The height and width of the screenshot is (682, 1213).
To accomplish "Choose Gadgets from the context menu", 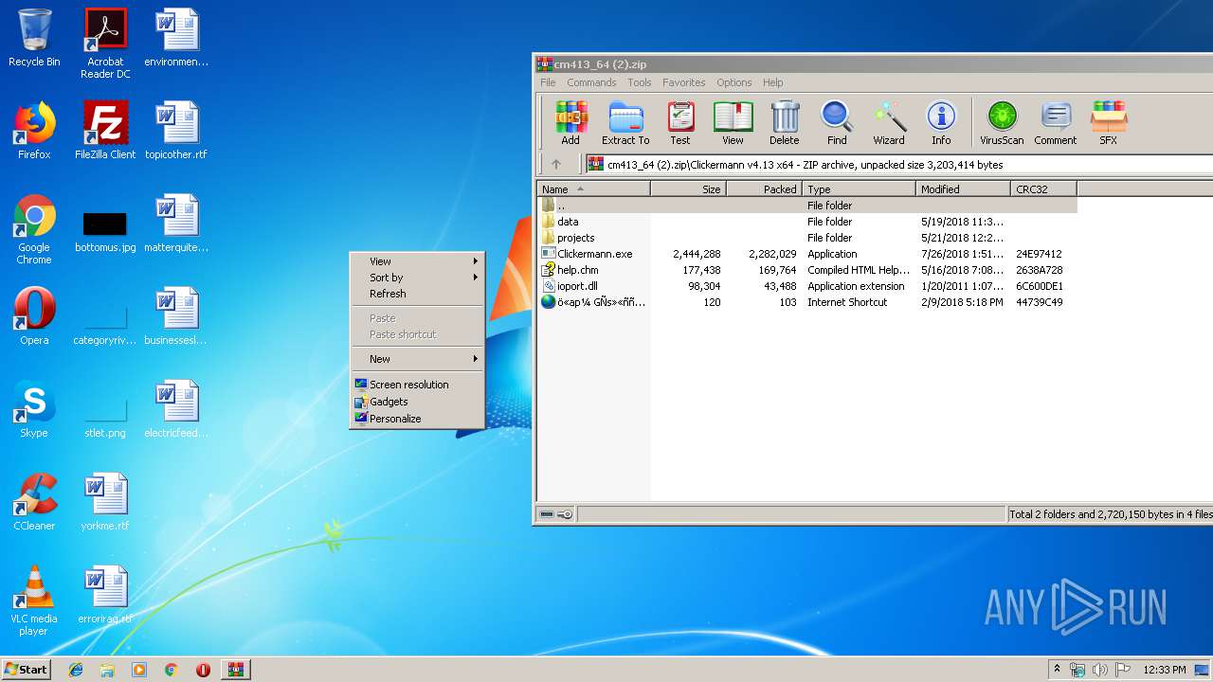I will pos(417,402).
